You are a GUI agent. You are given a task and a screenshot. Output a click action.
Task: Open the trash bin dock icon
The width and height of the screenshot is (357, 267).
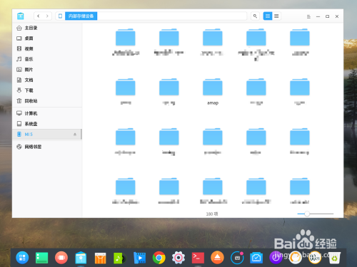click(x=334, y=258)
